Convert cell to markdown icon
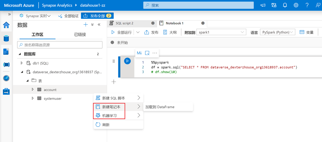 (x=139, y=53)
